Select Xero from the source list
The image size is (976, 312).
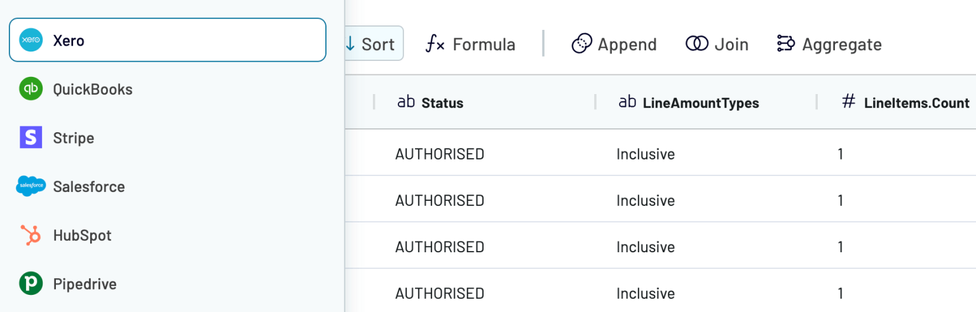(x=168, y=40)
